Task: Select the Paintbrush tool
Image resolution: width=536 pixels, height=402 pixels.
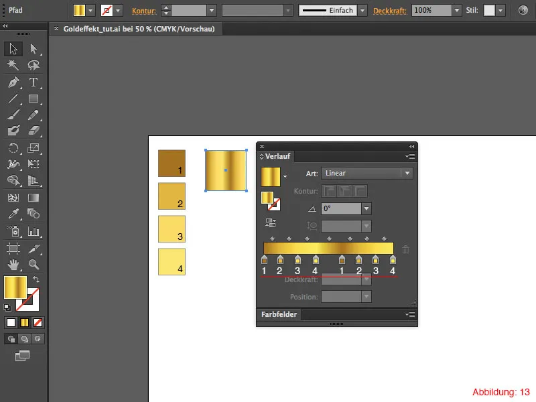Action: point(13,115)
